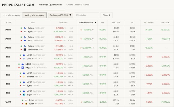The width and height of the screenshot is (174, 107).
Task: Click the Variational logo in third VANRY row
Action: pyautogui.click(x=25, y=50)
